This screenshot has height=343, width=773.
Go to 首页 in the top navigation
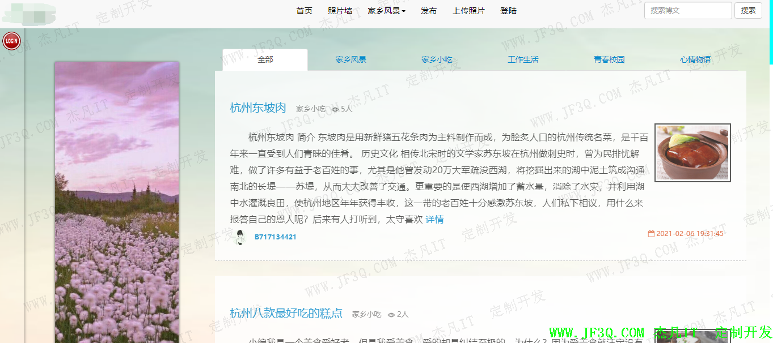click(x=305, y=11)
